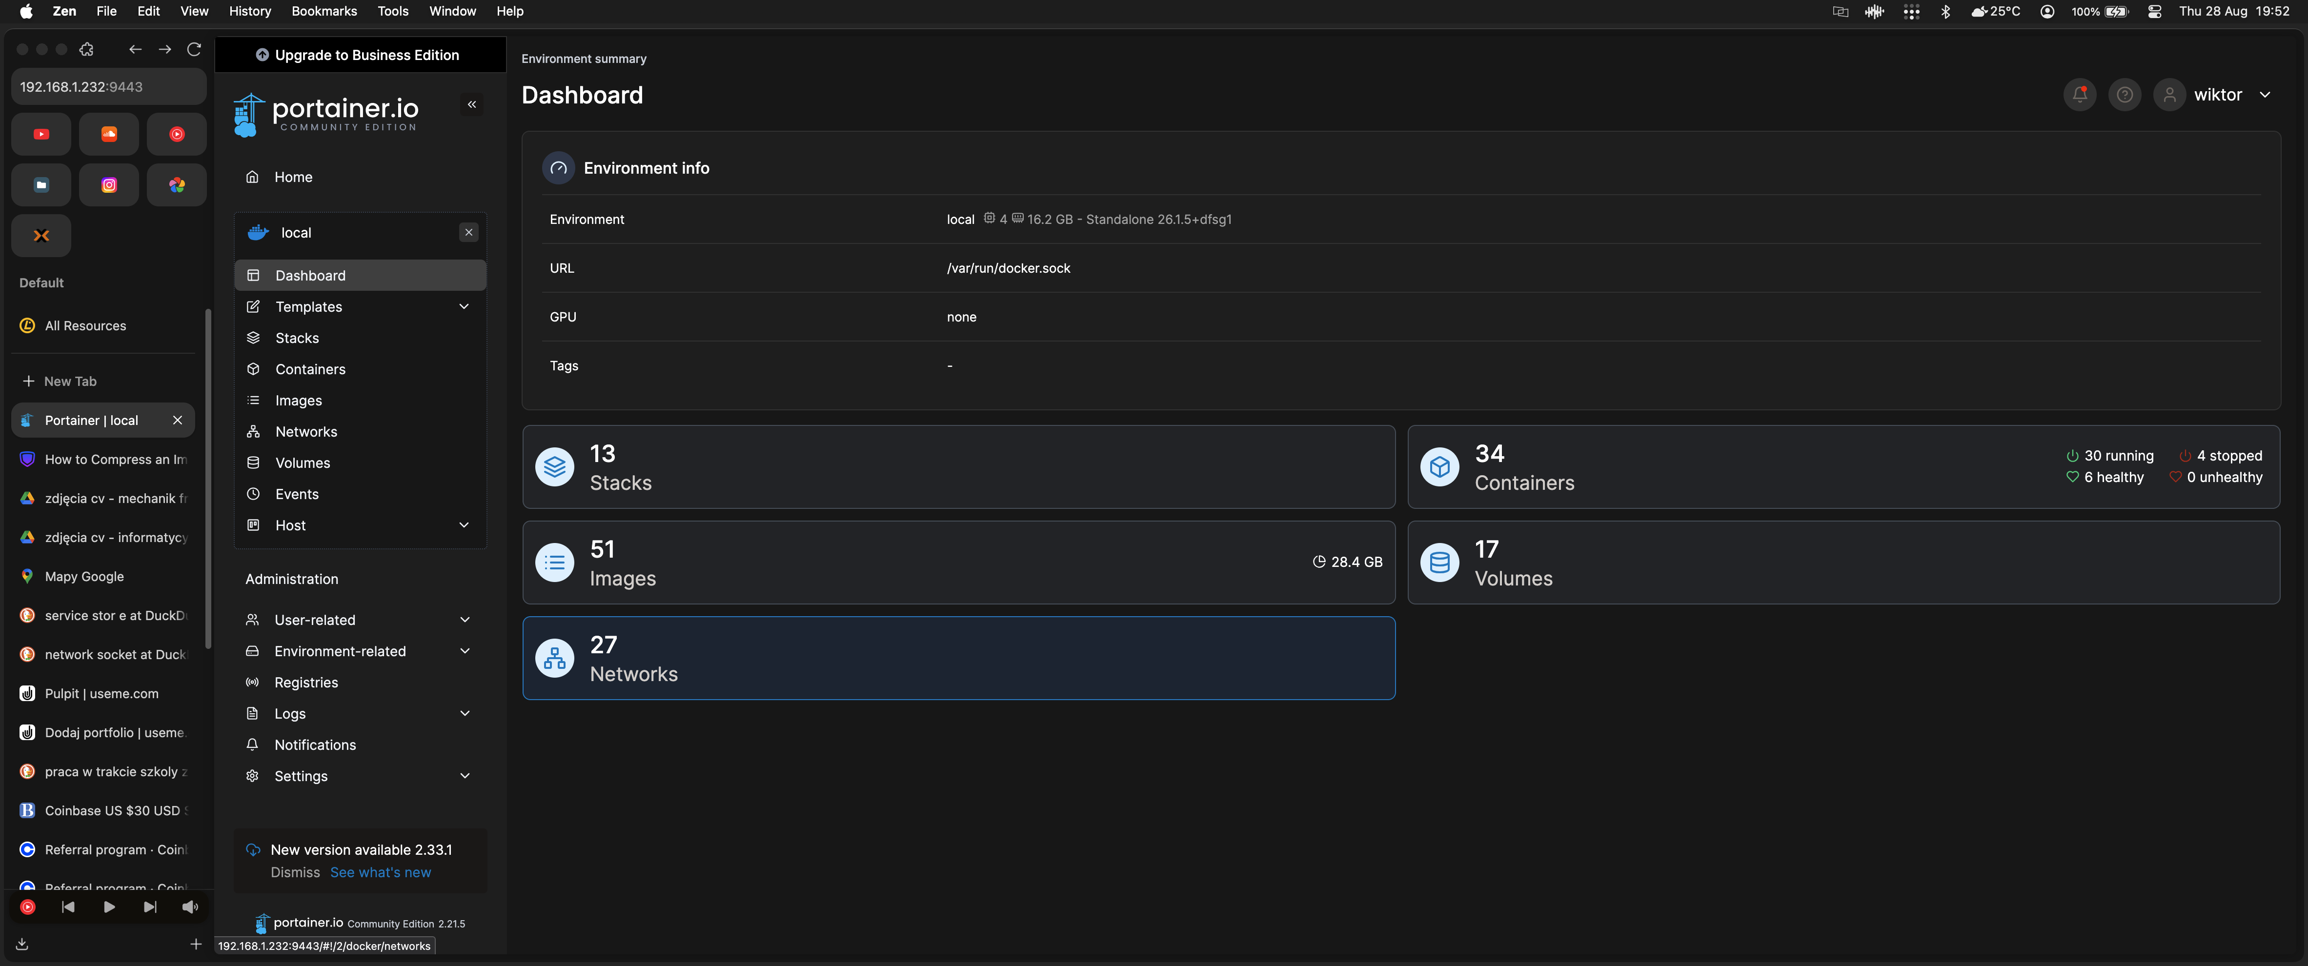Open the downloads icon at sidebar bottom
Image resolution: width=2308 pixels, height=966 pixels.
click(22, 944)
